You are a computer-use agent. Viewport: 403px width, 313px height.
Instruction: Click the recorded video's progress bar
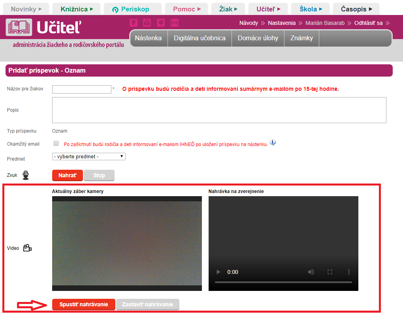point(283,282)
